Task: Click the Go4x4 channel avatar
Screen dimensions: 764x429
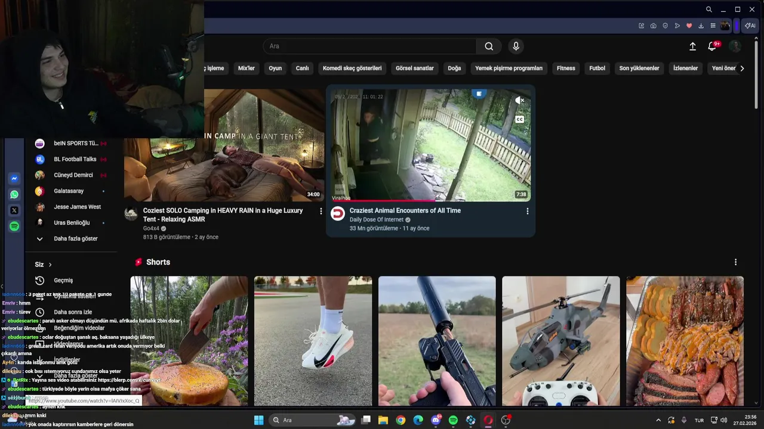Action: pos(131,214)
